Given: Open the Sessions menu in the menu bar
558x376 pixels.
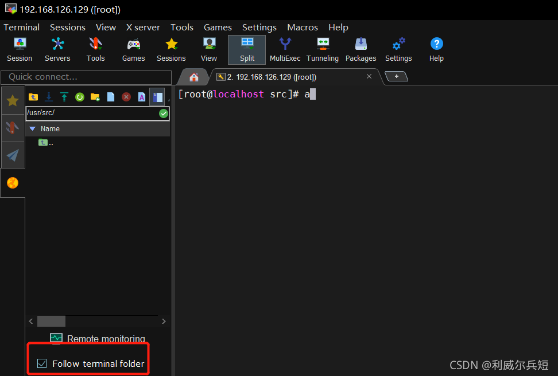Looking at the screenshot, I should click(x=68, y=28).
